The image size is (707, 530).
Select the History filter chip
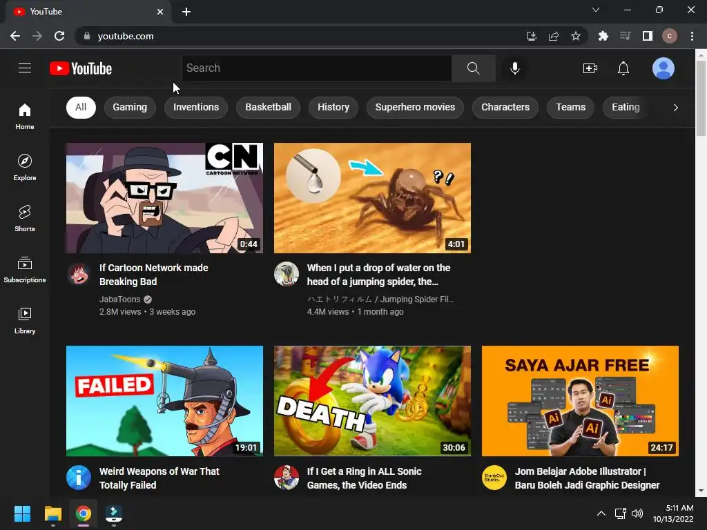tap(333, 107)
